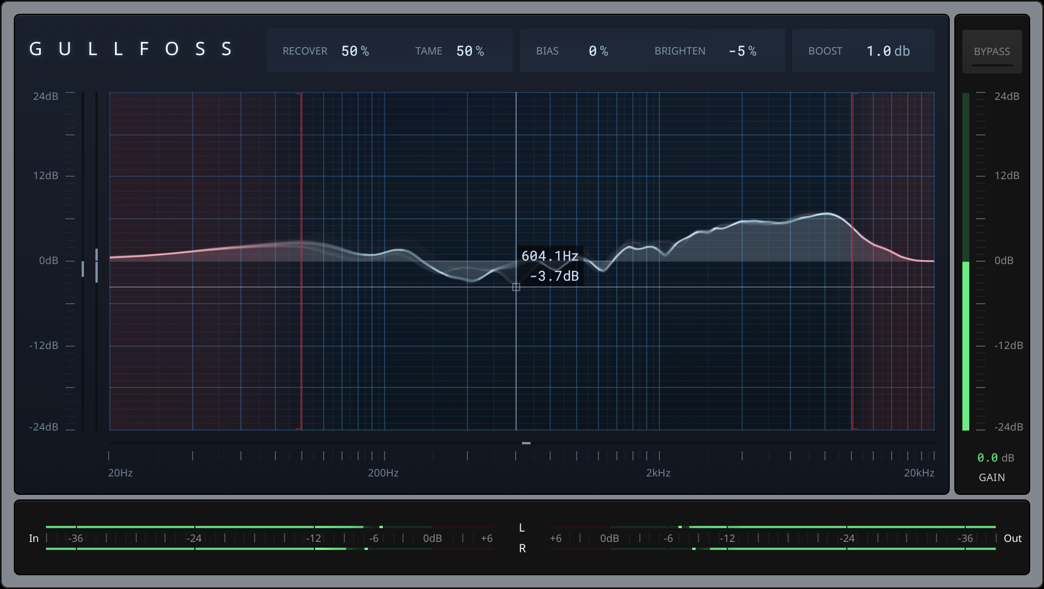Click the BOOST label
Image resolution: width=1044 pixels, height=589 pixels.
coord(825,51)
